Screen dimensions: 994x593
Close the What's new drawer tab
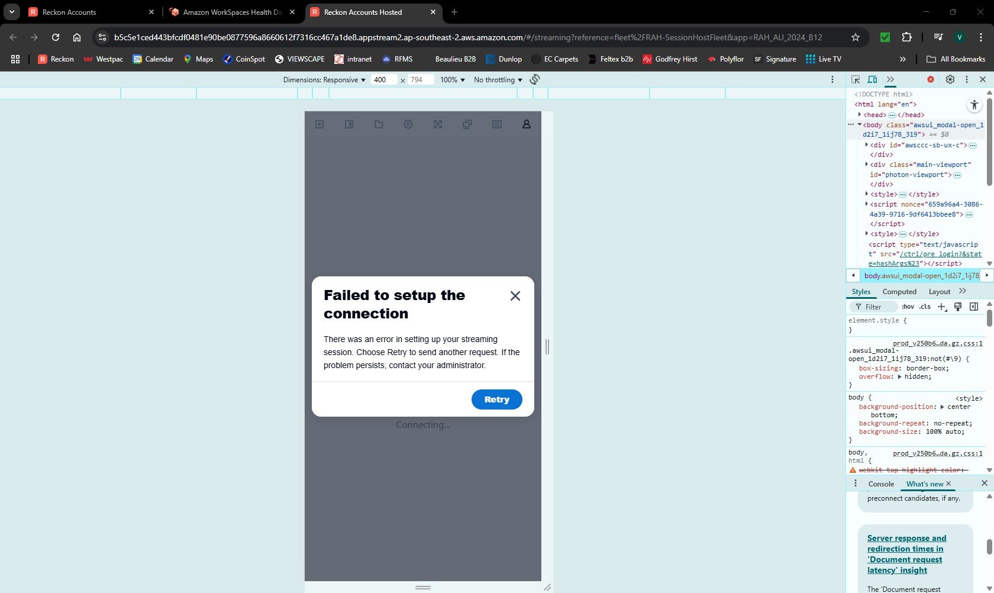tap(948, 484)
